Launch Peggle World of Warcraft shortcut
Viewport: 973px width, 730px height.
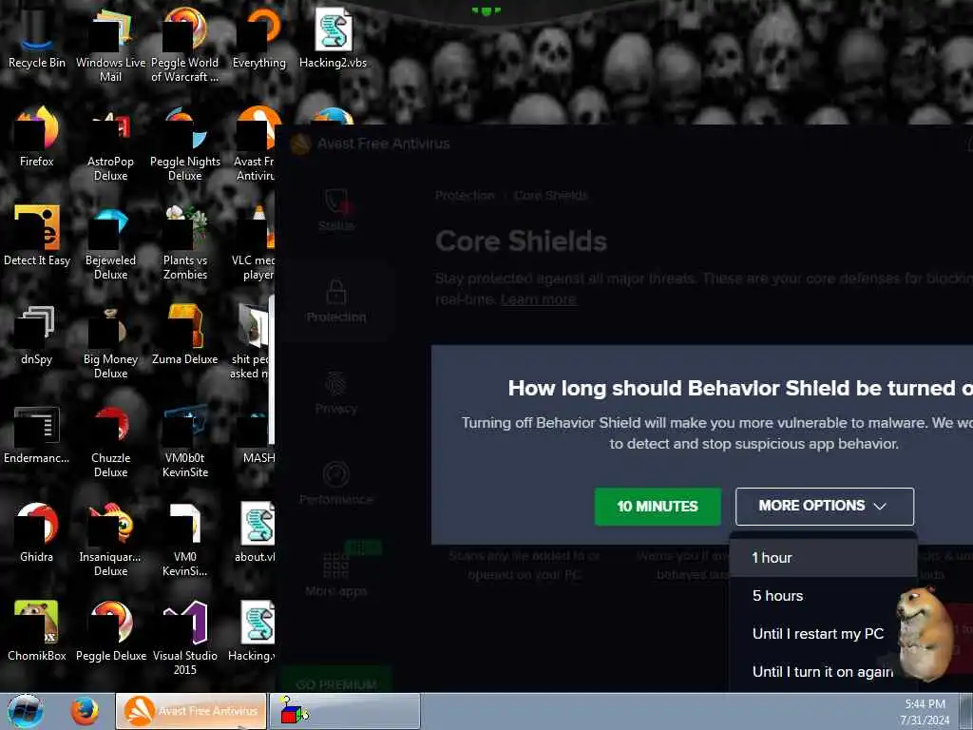185,44
